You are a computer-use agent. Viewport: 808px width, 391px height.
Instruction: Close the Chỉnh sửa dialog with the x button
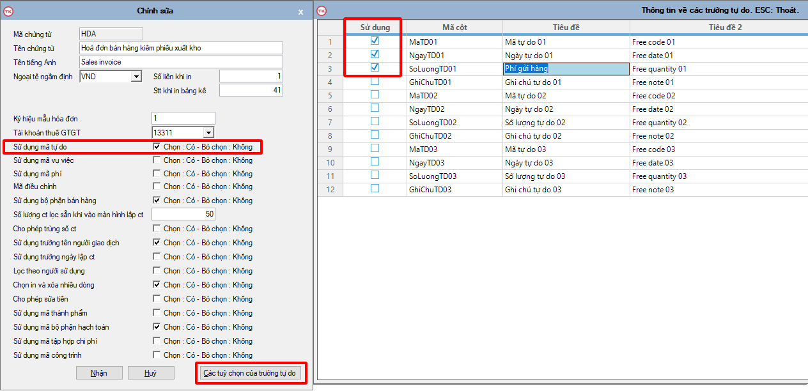pos(301,11)
